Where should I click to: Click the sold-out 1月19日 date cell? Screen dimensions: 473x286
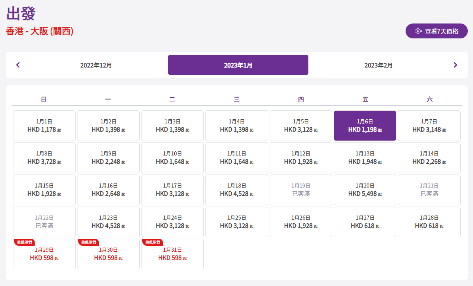[301, 190]
